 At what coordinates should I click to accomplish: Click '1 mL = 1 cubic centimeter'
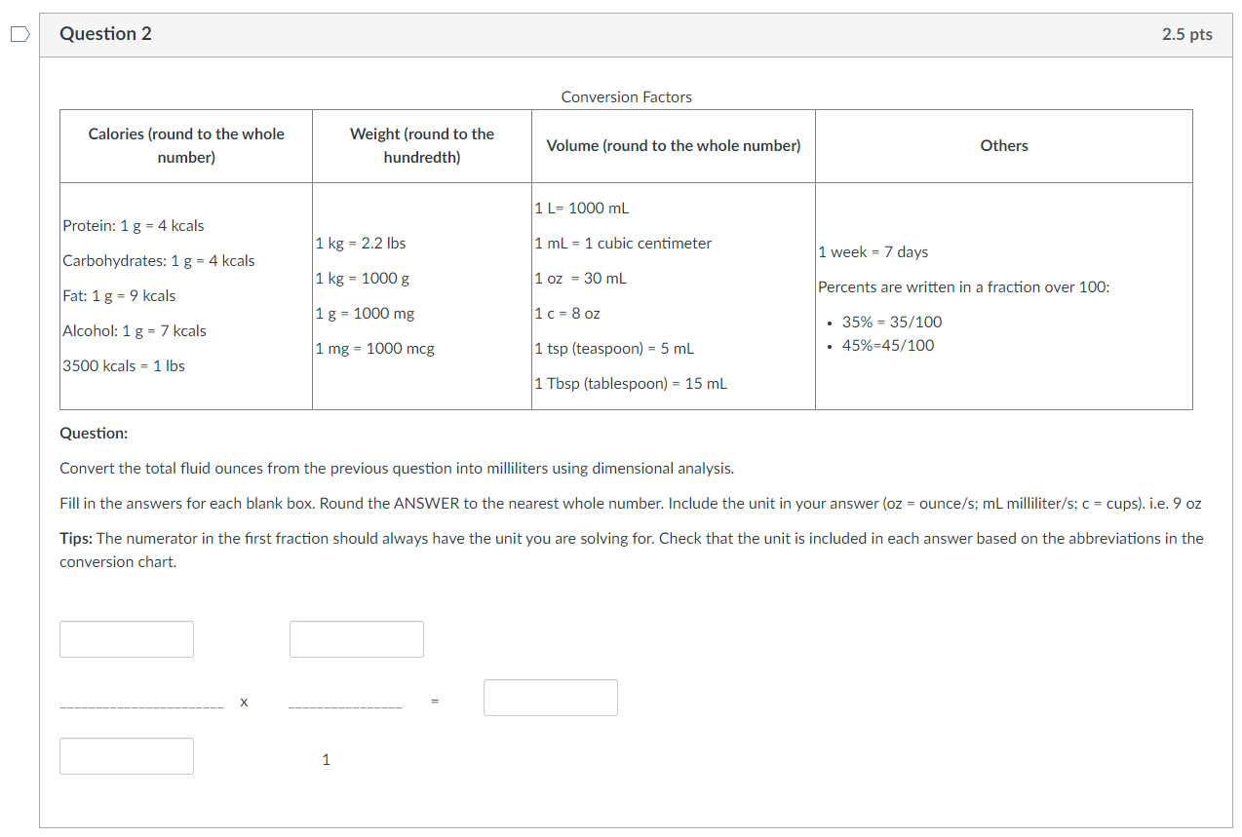[624, 244]
